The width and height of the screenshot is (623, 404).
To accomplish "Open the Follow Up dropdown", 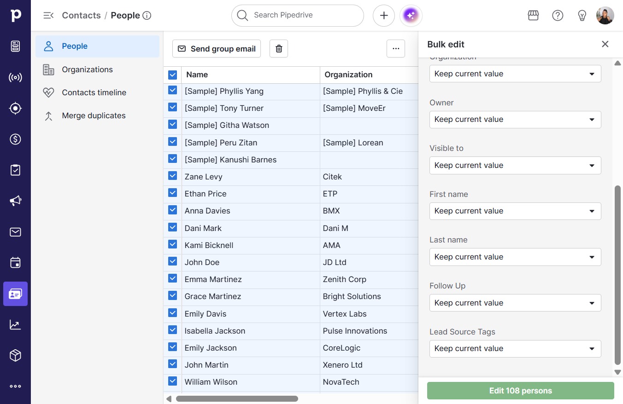I will [x=515, y=303].
